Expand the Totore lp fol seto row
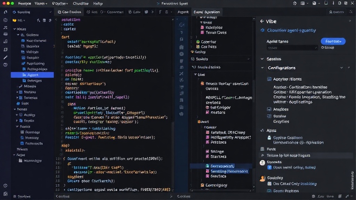The image size is (356, 200). point(262,155)
